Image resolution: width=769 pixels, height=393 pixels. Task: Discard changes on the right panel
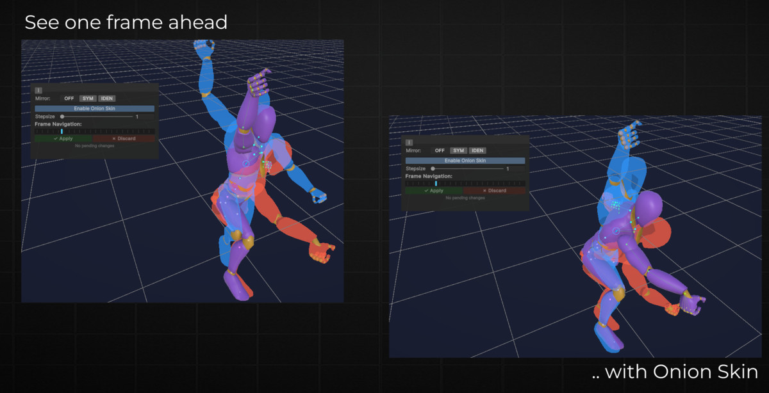tap(496, 191)
